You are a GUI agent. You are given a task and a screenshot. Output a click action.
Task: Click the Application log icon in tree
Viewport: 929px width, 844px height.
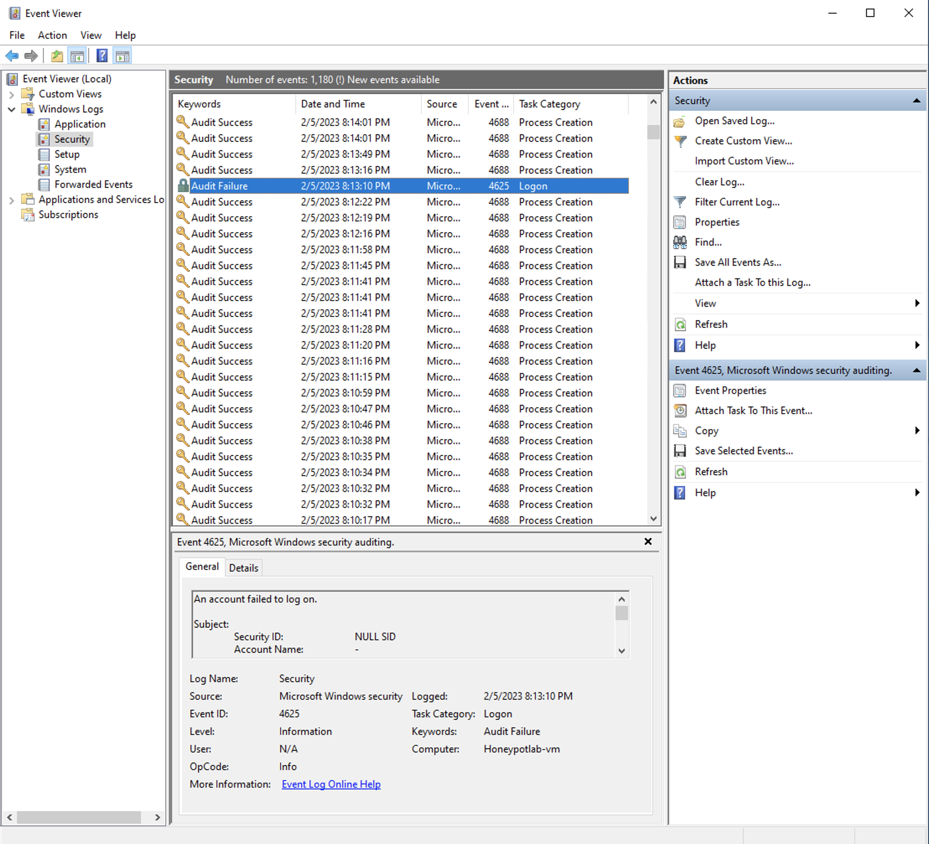44,124
